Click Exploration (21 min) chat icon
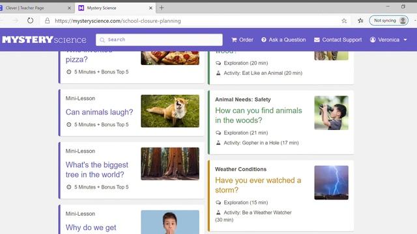This screenshot has width=417, height=234. [218, 133]
